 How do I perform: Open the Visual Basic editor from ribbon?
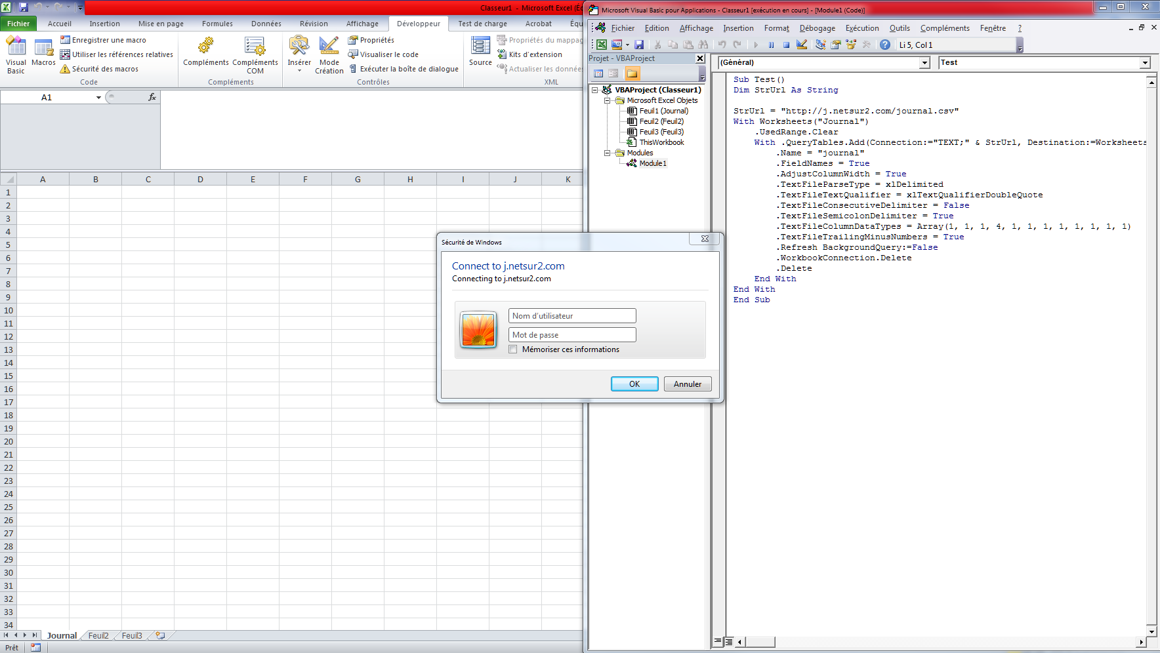pos(16,56)
